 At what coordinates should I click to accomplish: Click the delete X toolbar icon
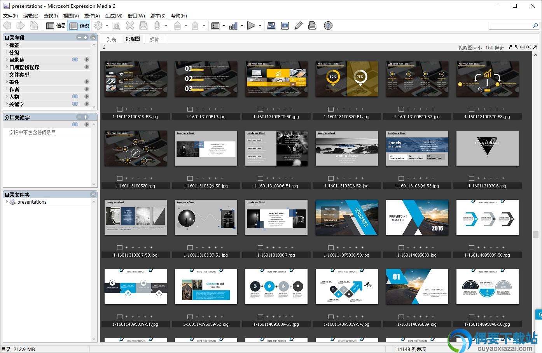click(130, 26)
